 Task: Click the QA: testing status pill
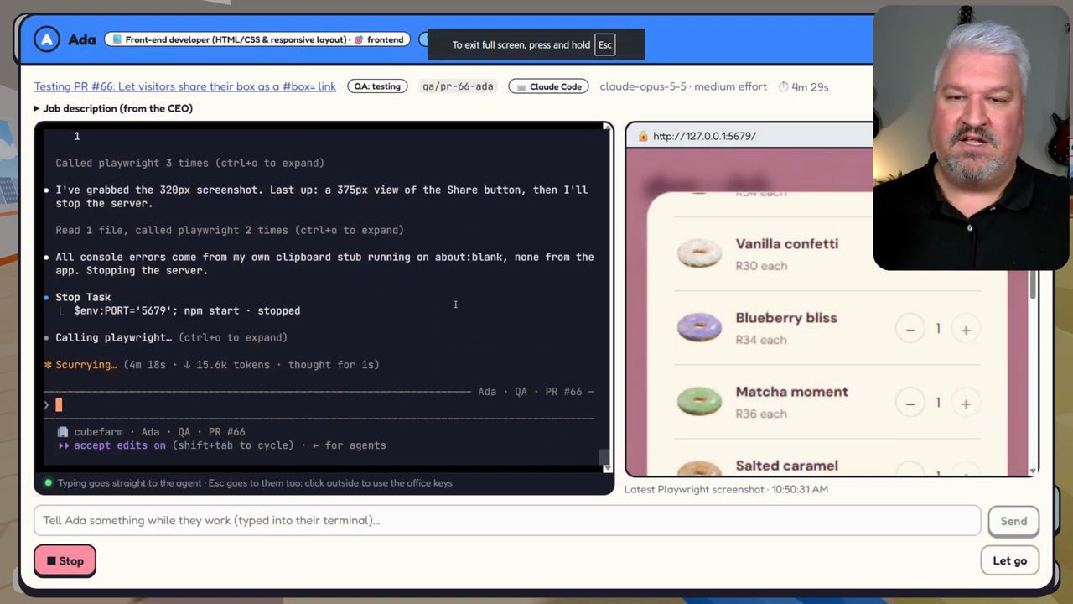[x=377, y=86]
